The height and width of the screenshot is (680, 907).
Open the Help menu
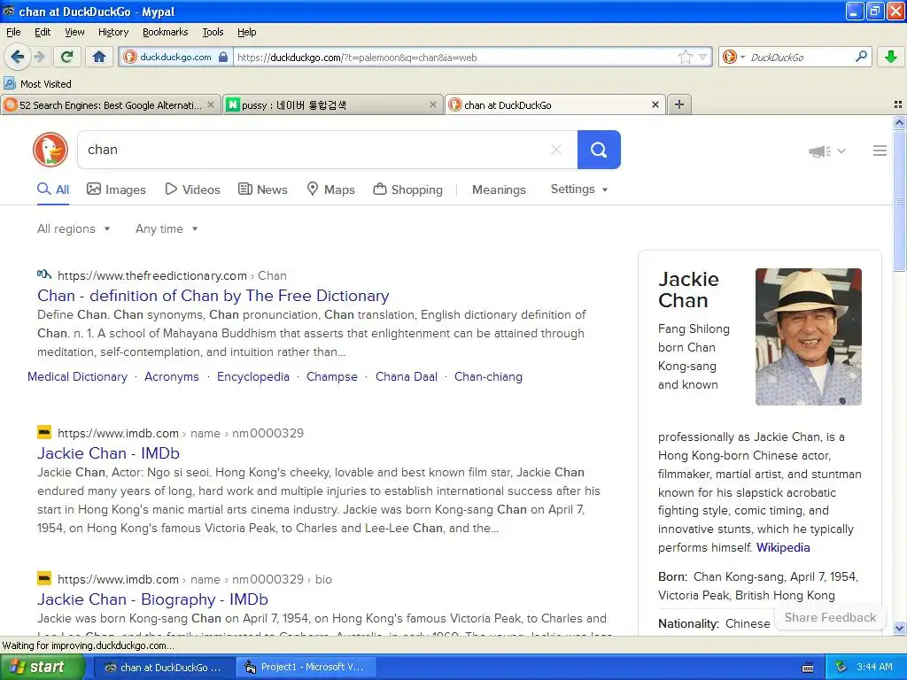tap(246, 32)
